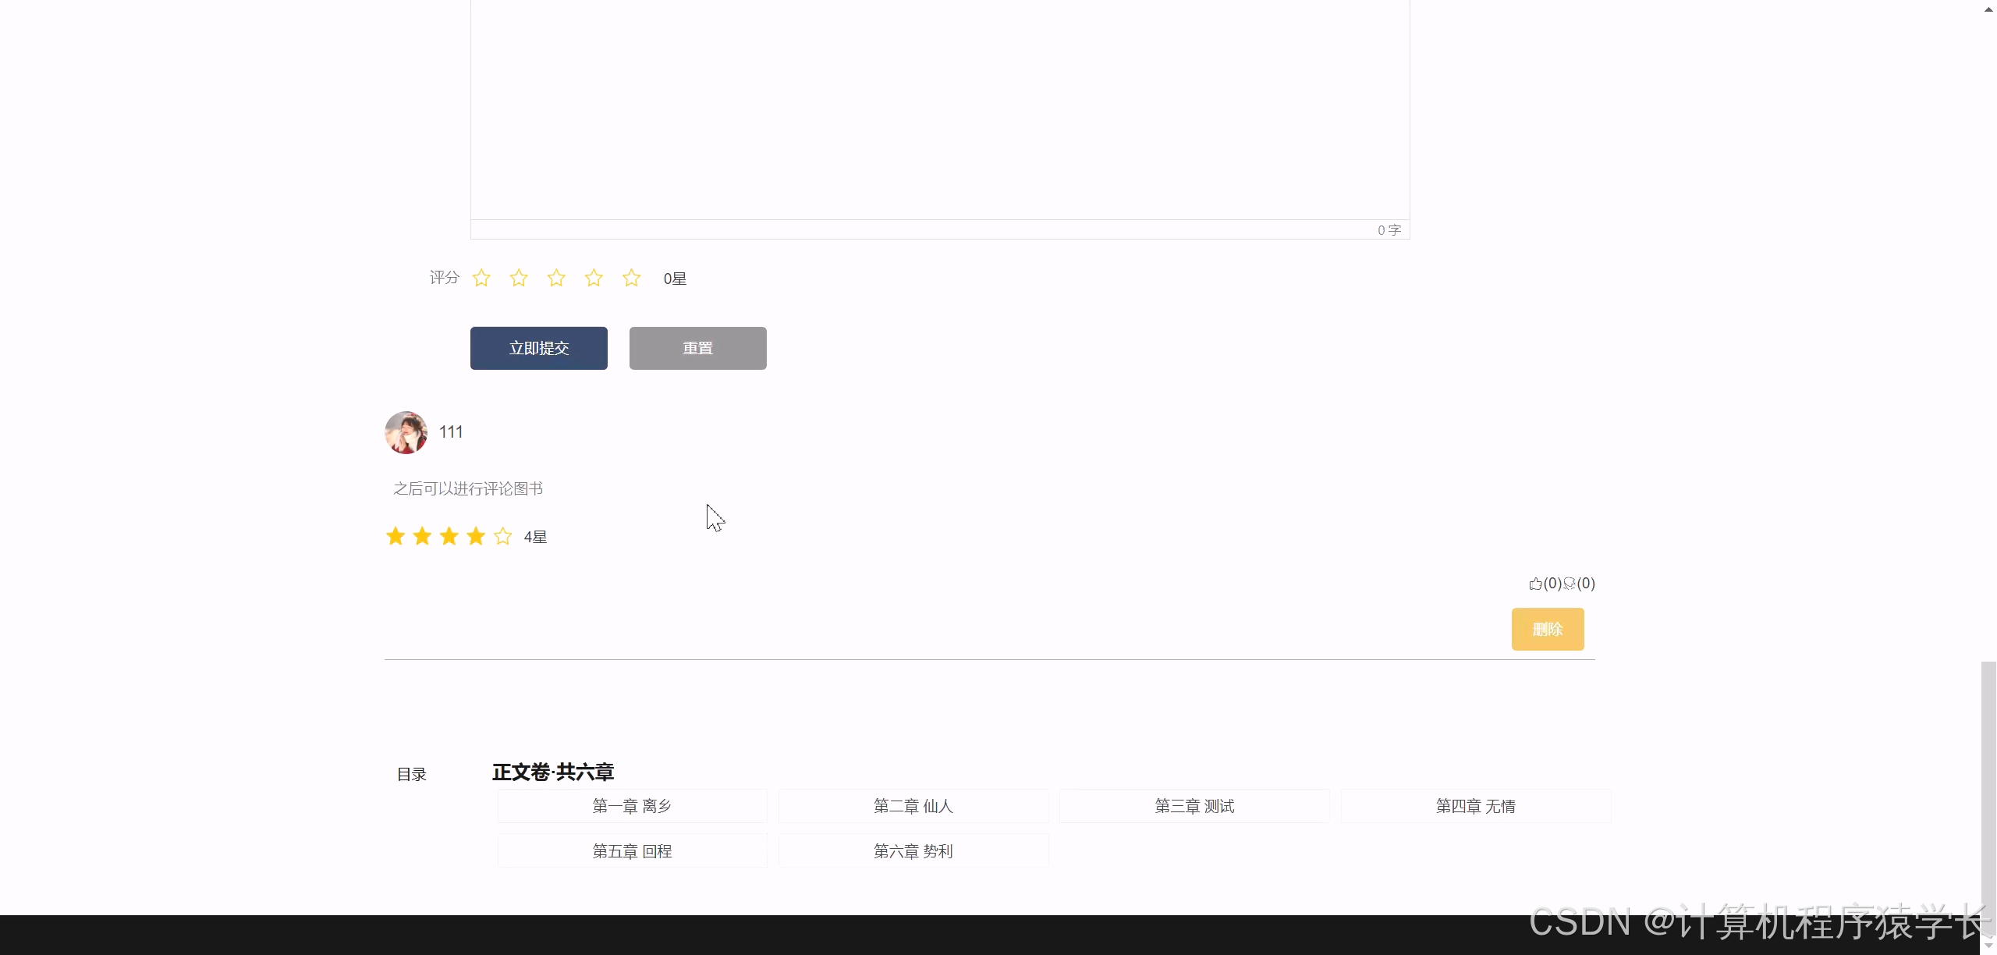Set rating to one star
The height and width of the screenshot is (955, 1997).
(481, 278)
